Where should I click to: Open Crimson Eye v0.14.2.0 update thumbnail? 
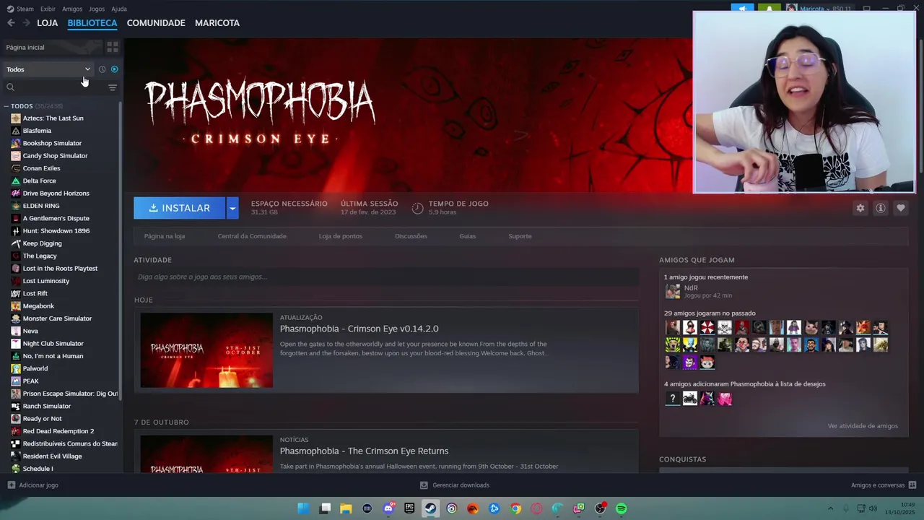click(206, 350)
